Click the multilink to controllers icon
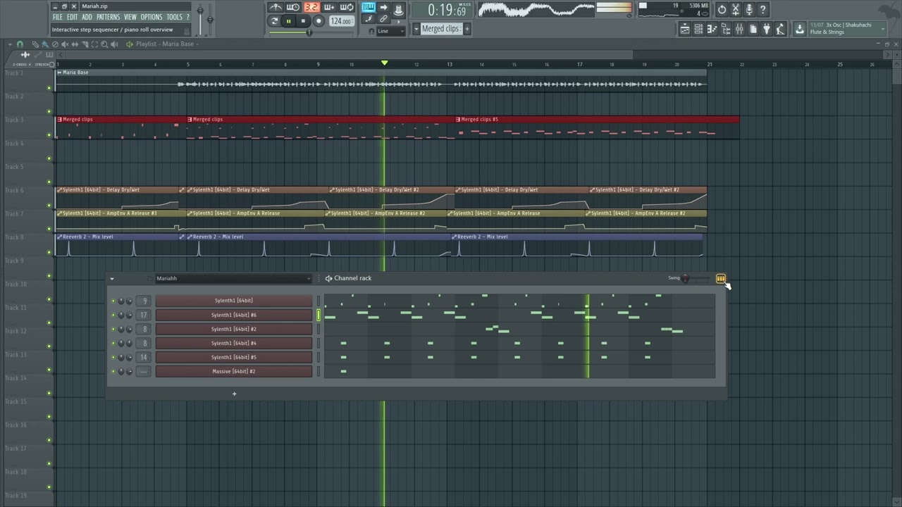The height and width of the screenshot is (507, 902). (383, 19)
